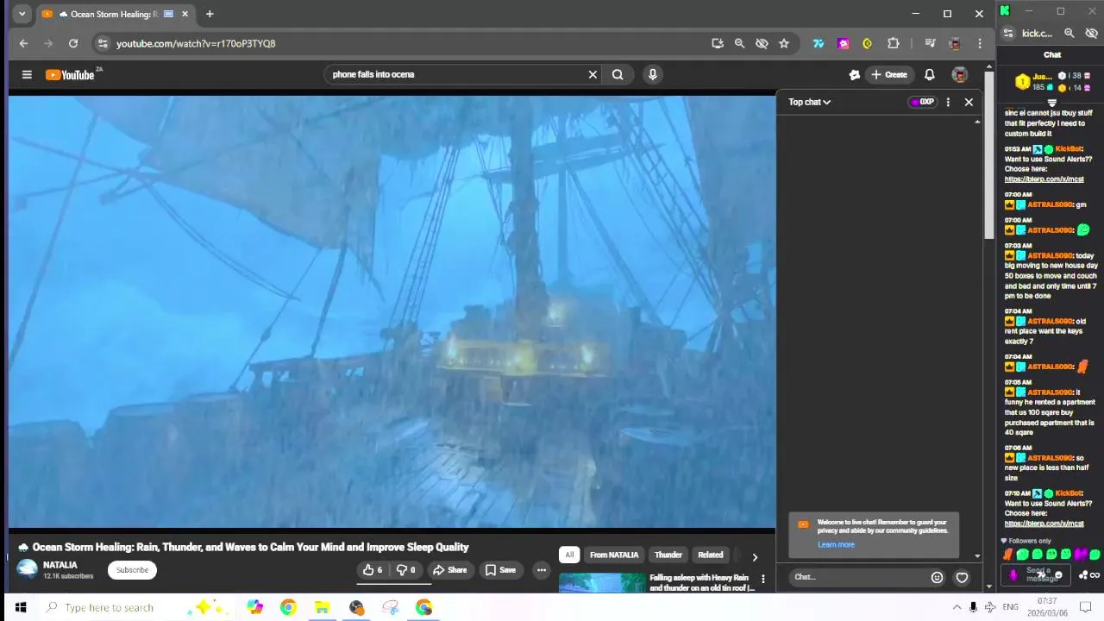
Task: Open the Windows Start menu
Action: 21,607
